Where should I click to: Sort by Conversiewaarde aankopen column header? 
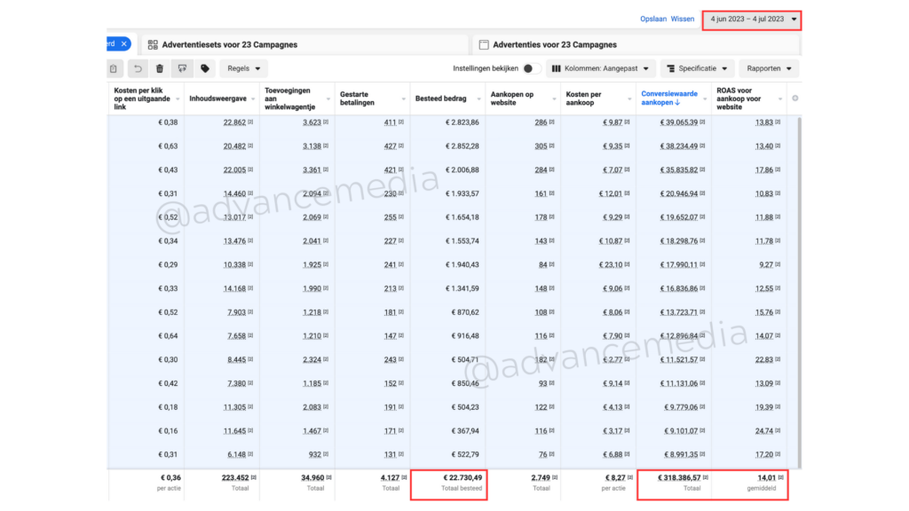click(x=669, y=98)
